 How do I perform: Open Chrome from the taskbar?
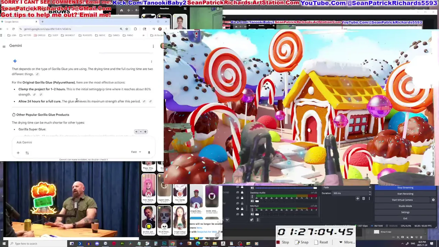173,244
